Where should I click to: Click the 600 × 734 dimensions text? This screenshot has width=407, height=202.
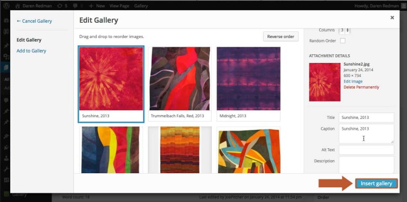[x=352, y=76]
